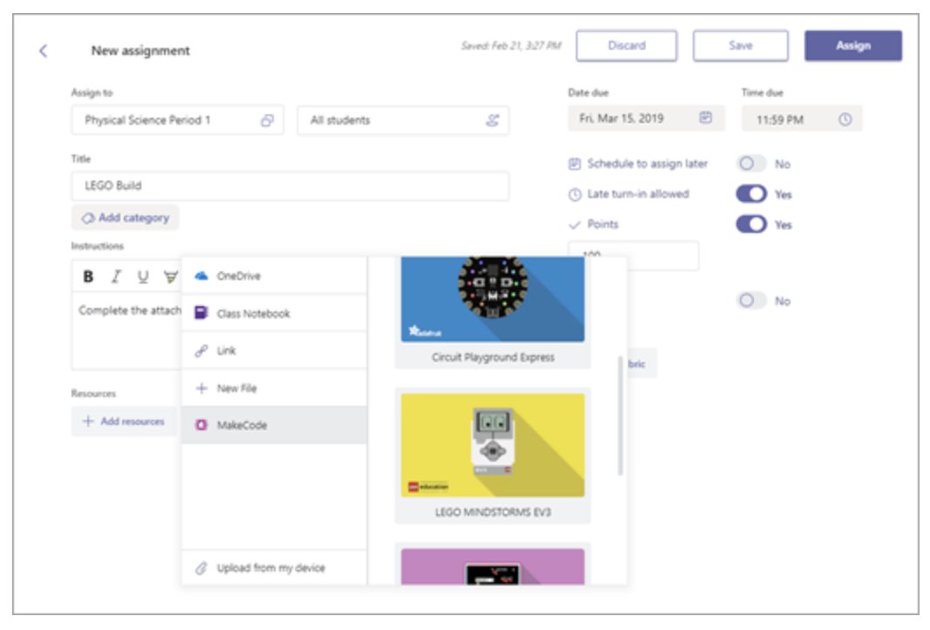Select Link in the resource menu

pyautogui.click(x=275, y=351)
